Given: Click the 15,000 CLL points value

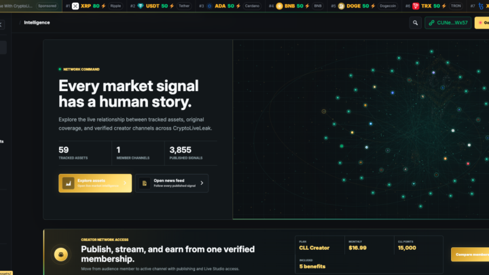Looking at the screenshot, I should click(x=407, y=248).
